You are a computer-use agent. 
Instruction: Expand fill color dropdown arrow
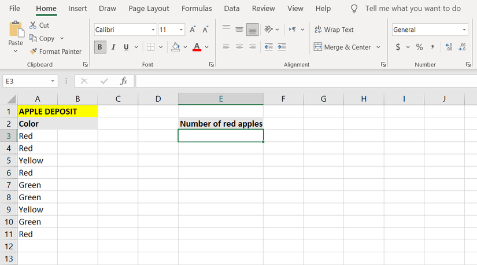pyautogui.click(x=185, y=47)
